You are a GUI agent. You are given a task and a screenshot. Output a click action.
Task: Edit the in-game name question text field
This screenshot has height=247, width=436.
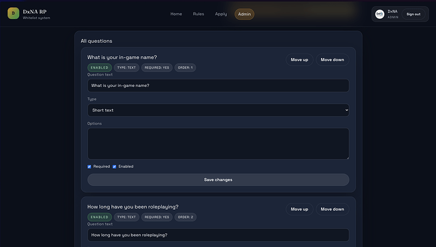(x=218, y=86)
